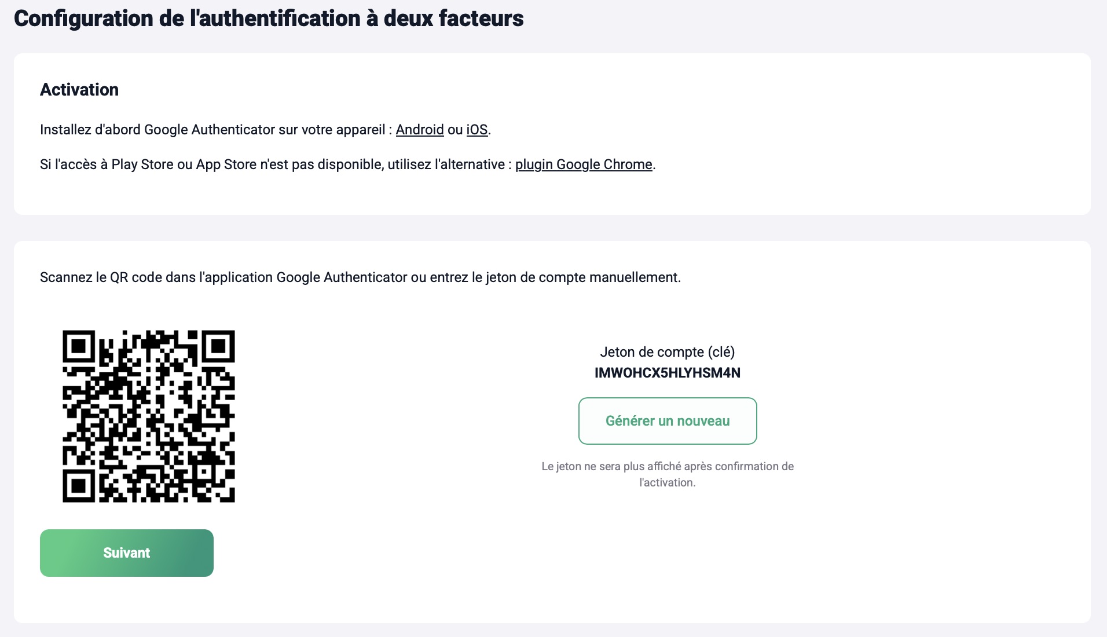The height and width of the screenshot is (637, 1107).
Task: Click the Jeton de compte (clé) label
Action: (x=668, y=352)
